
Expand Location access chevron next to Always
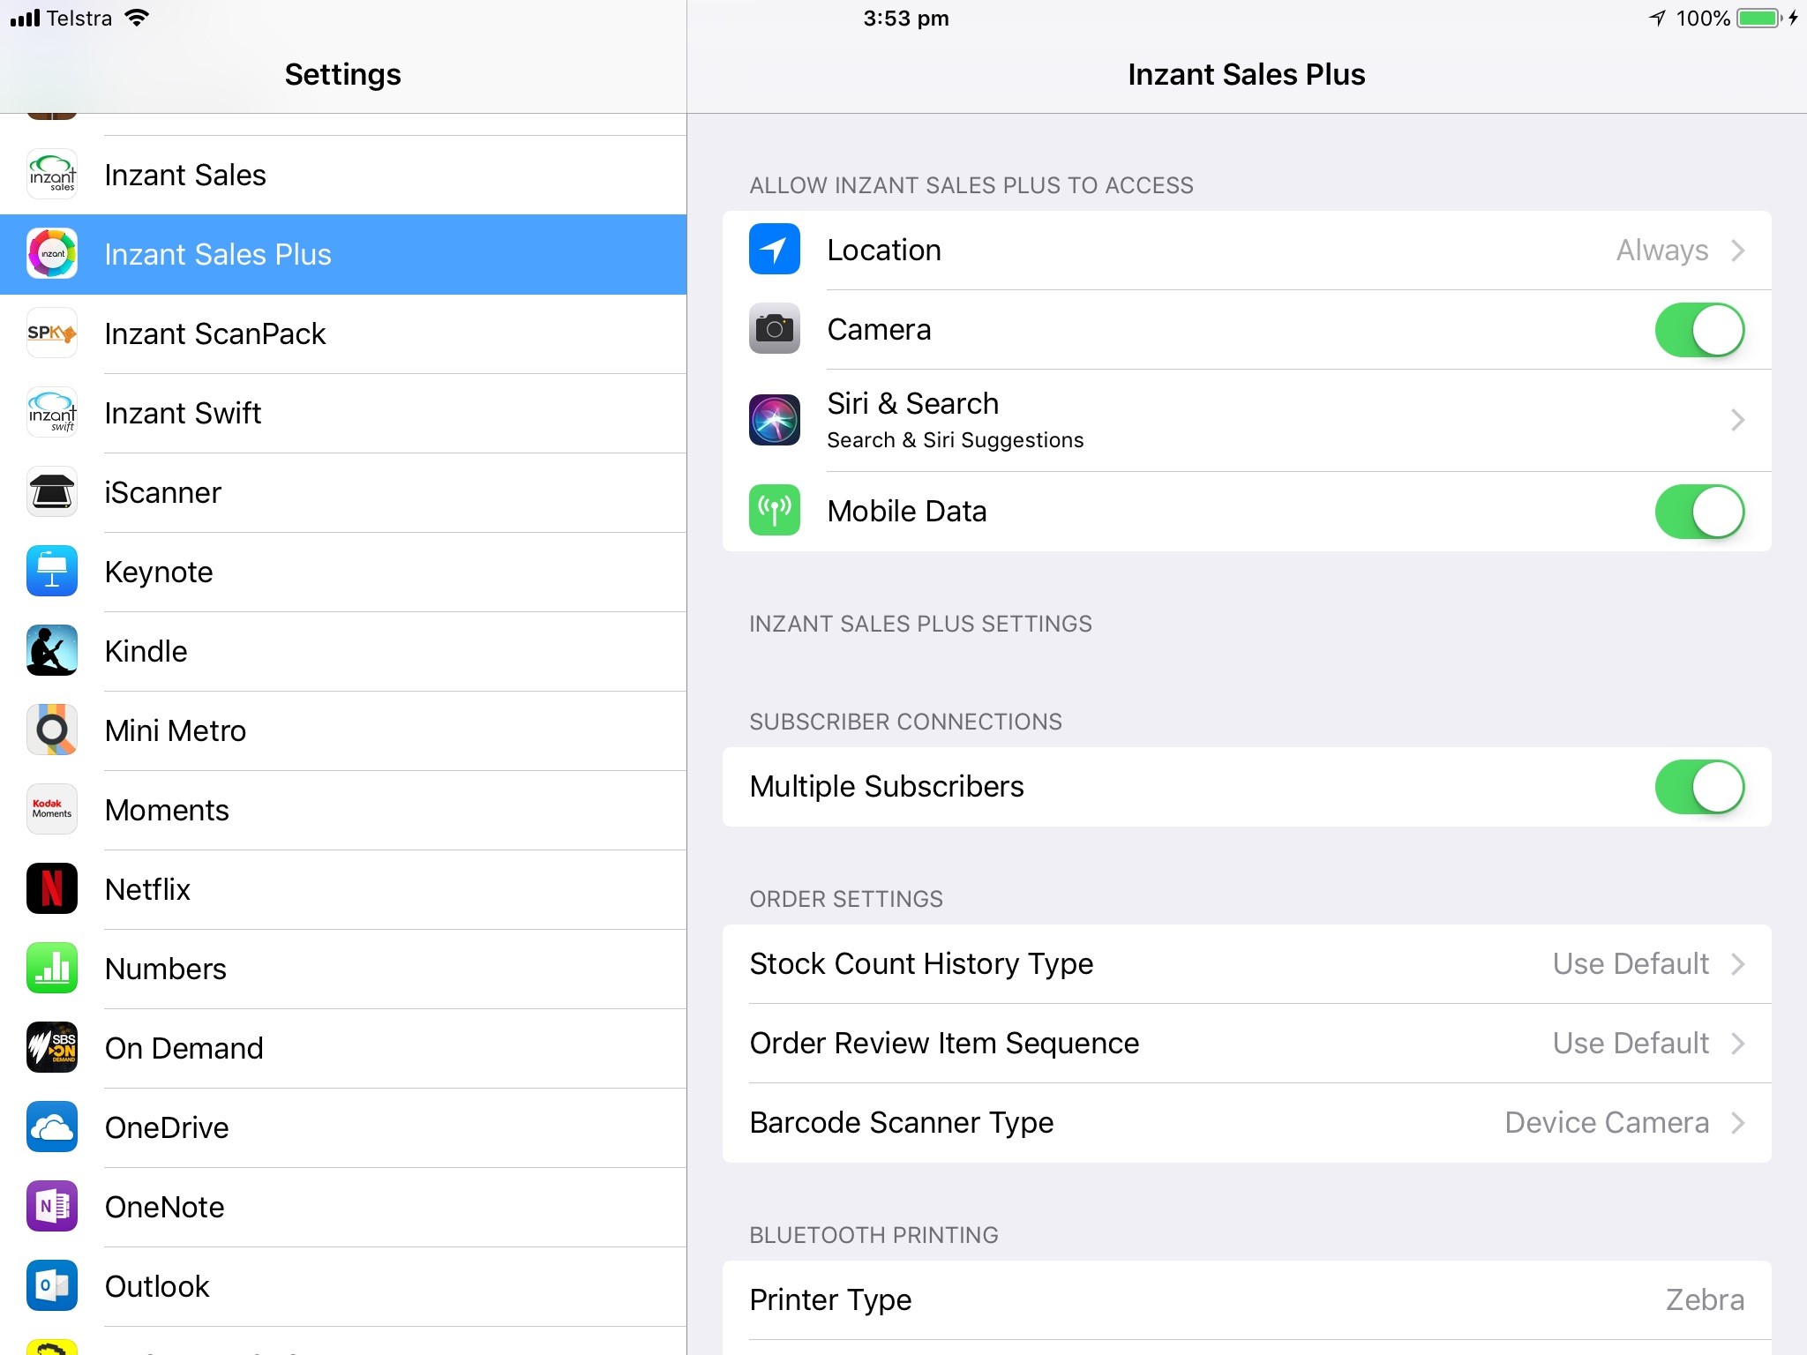tap(1737, 251)
